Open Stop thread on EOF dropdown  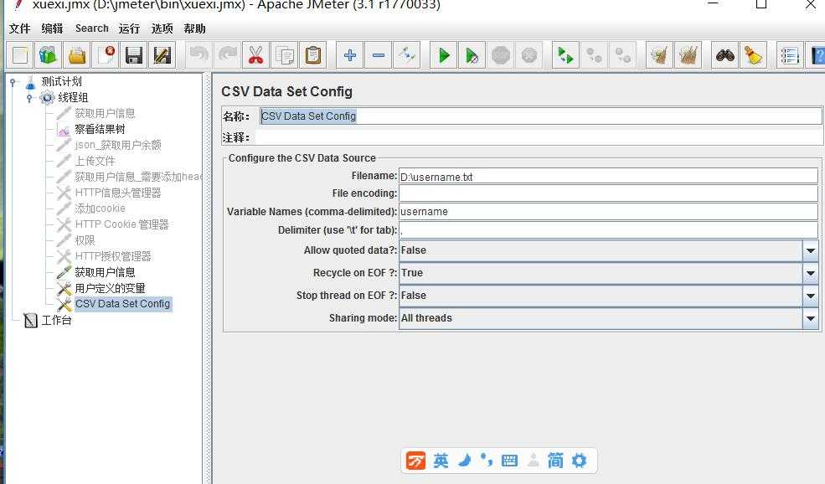tap(810, 296)
